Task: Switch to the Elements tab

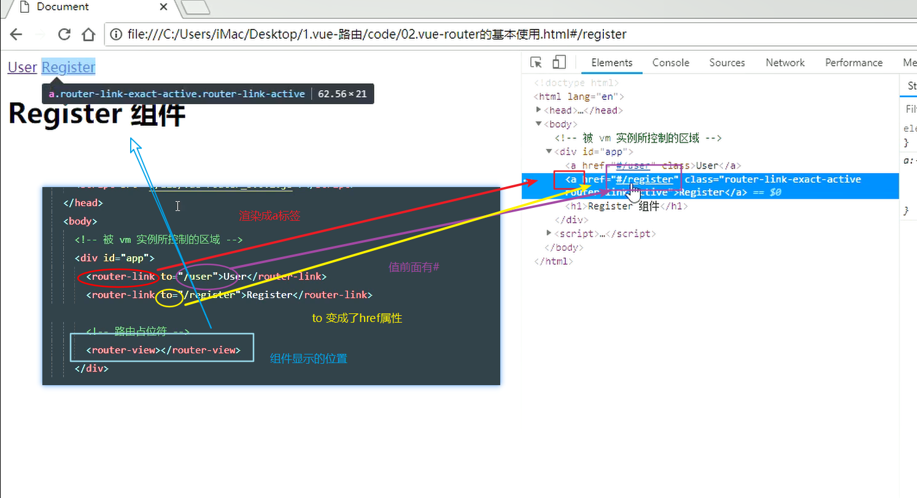Action: point(611,63)
